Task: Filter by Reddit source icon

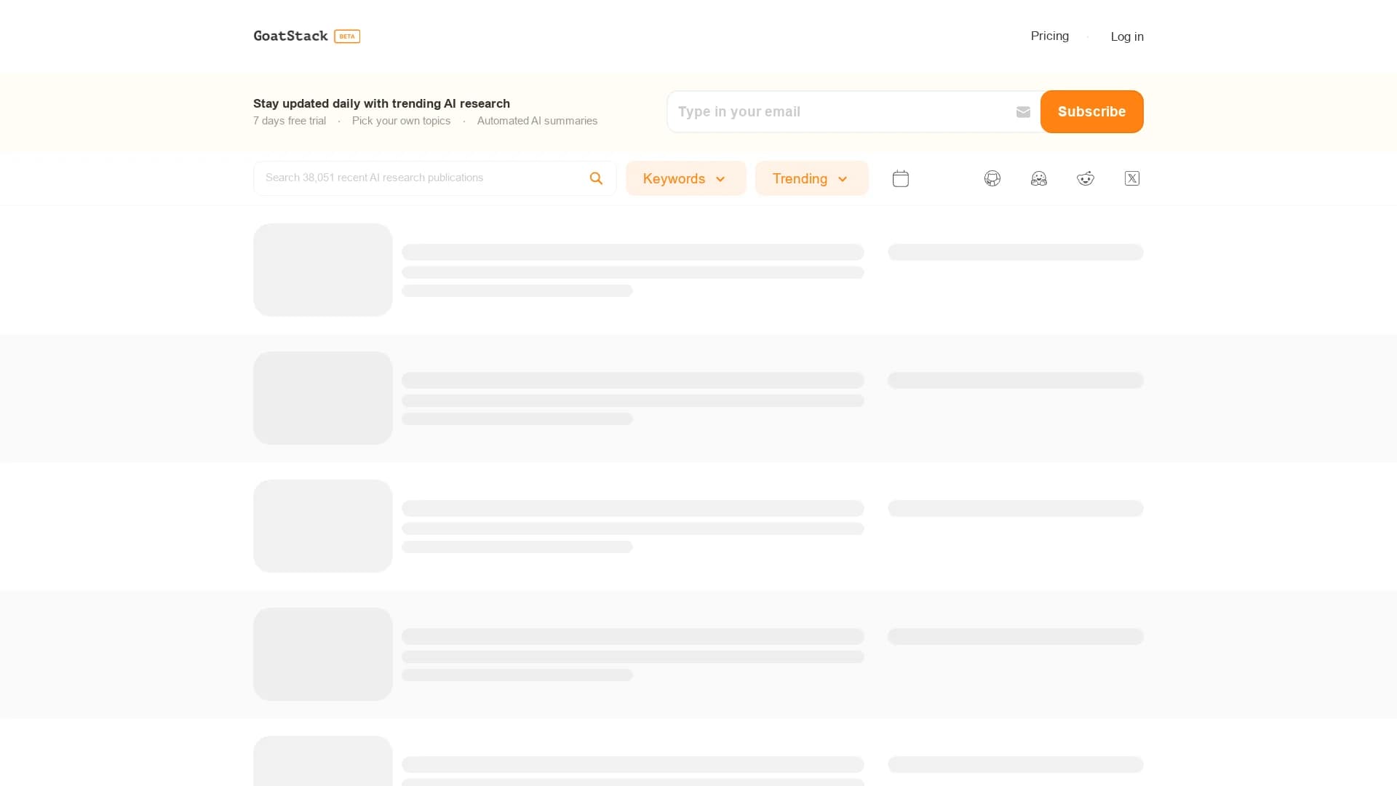Action: pos(1086,178)
